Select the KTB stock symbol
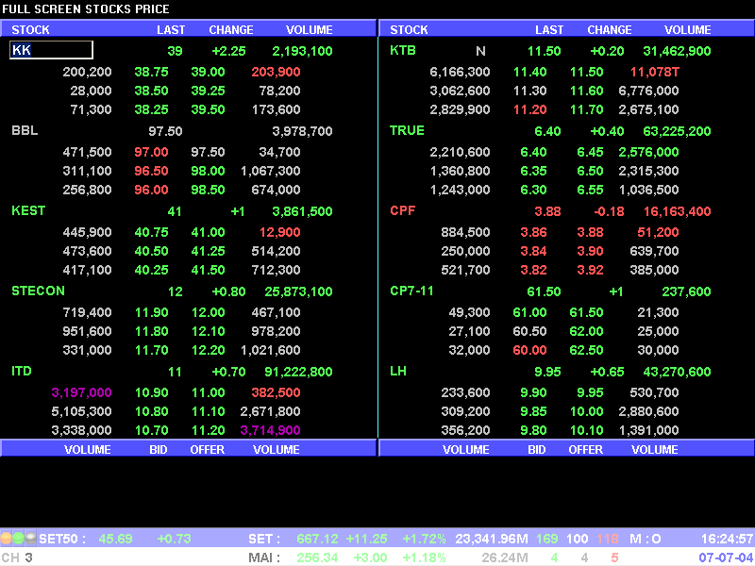This screenshot has height=566, width=755. [x=403, y=50]
